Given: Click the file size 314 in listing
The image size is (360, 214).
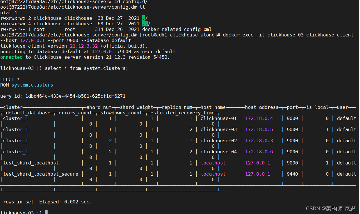Looking at the screenshot, I should point(99,29).
